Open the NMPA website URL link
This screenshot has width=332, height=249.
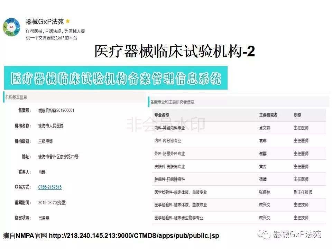(134, 236)
